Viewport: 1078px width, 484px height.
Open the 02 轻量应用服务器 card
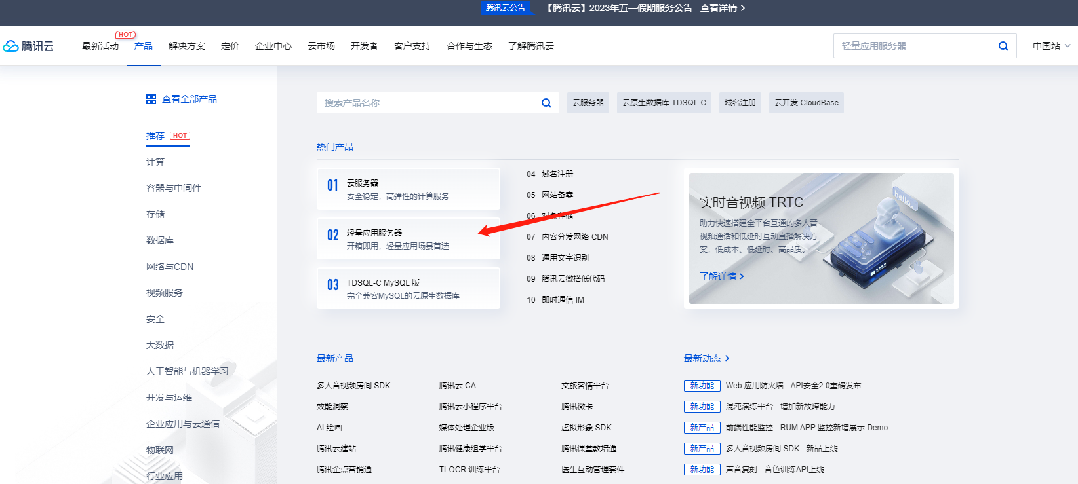pyautogui.click(x=409, y=238)
